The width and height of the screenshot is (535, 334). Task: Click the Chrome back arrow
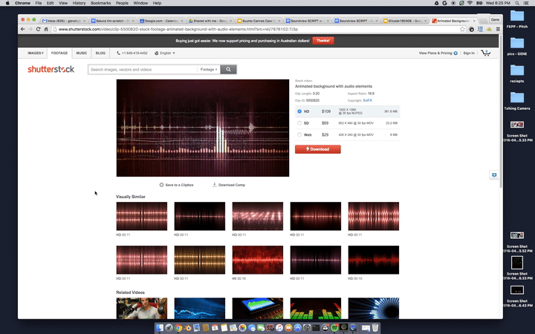coord(22,29)
